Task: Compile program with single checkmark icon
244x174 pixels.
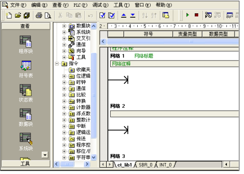Action: [x=102, y=15]
